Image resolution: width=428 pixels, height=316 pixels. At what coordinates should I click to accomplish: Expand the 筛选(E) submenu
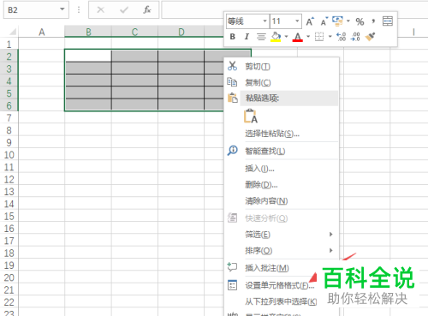coord(282,235)
